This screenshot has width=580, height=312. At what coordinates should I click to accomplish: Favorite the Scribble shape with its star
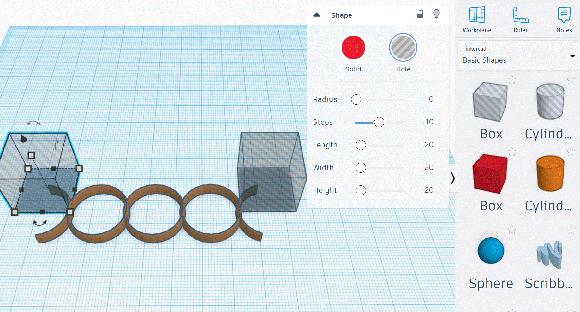click(571, 230)
